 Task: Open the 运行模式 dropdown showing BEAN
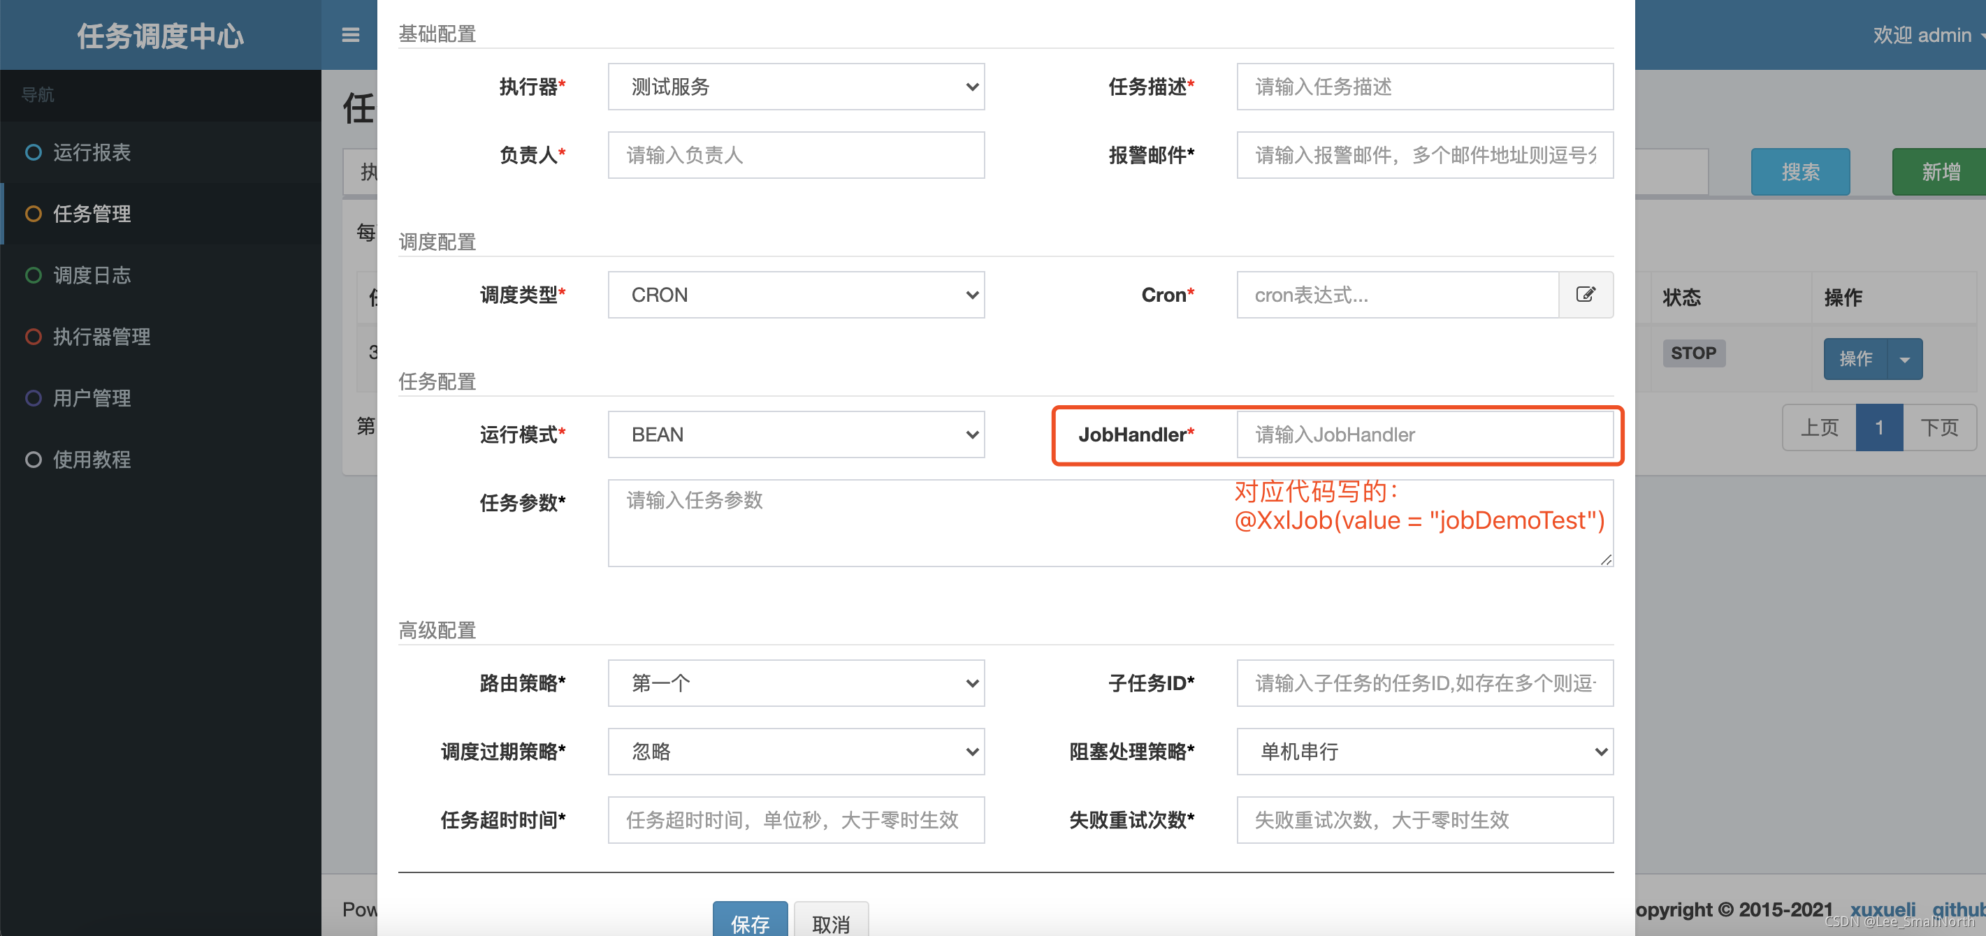tap(796, 434)
